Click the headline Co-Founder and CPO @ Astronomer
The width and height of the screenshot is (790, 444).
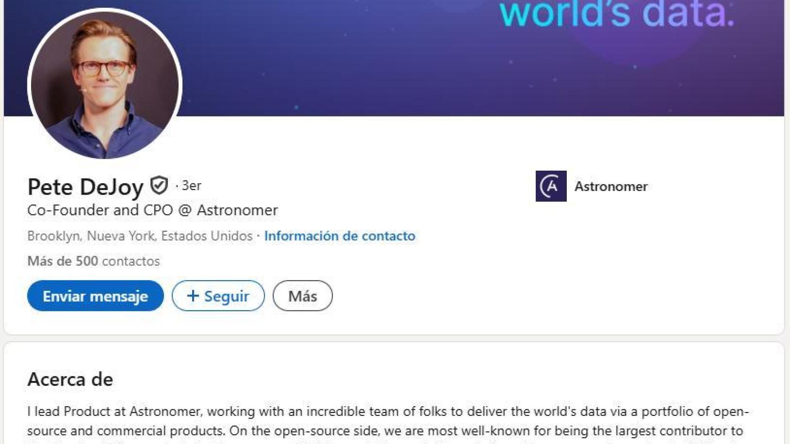pyautogui.click(x=153, y=210)
